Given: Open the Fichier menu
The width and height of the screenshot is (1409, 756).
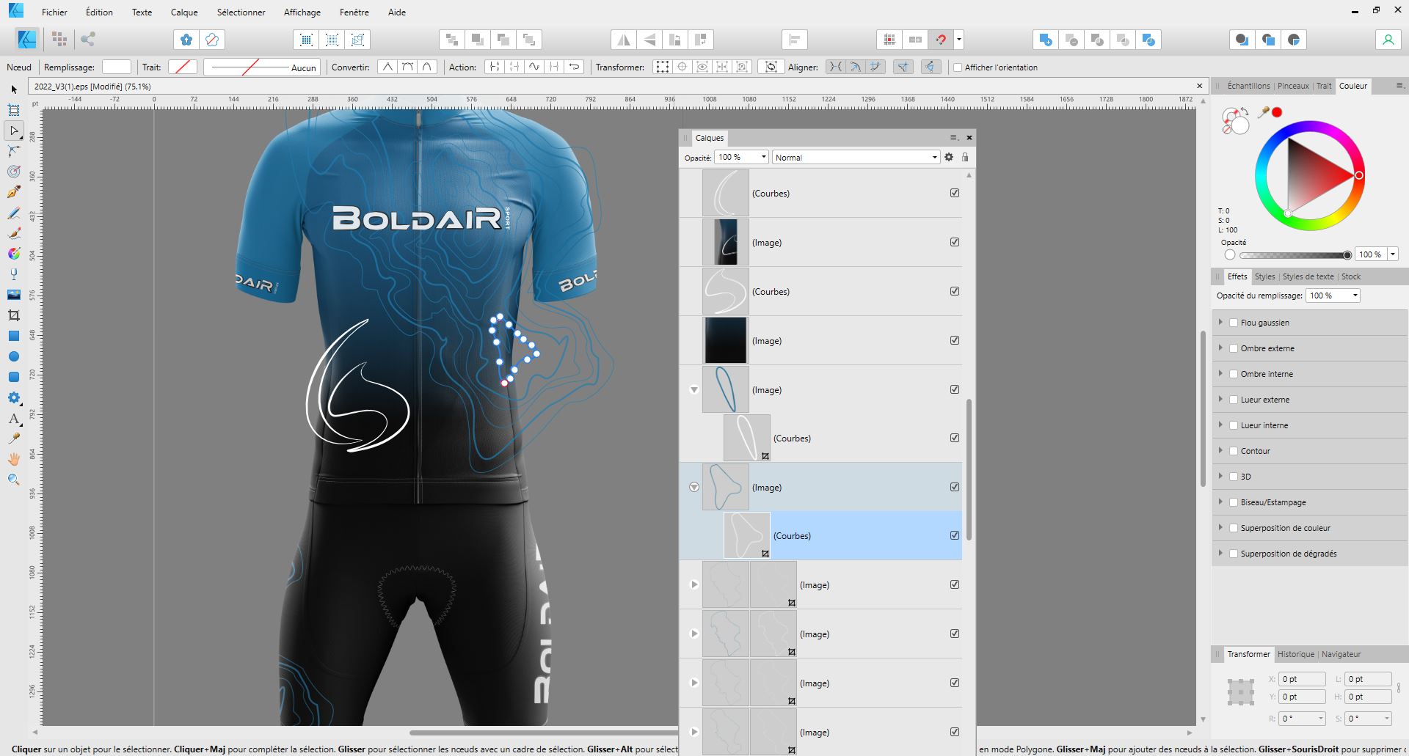Looking at the screenshot, I should [54, 12].
